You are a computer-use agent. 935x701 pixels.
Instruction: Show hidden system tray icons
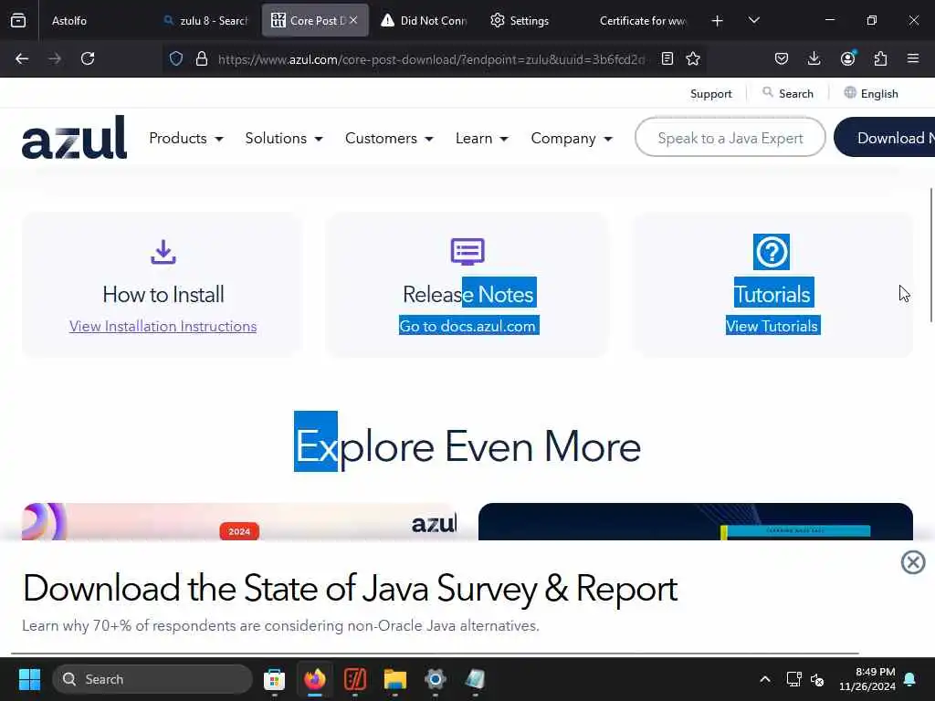pyautogui.click(x=765, y=679)
